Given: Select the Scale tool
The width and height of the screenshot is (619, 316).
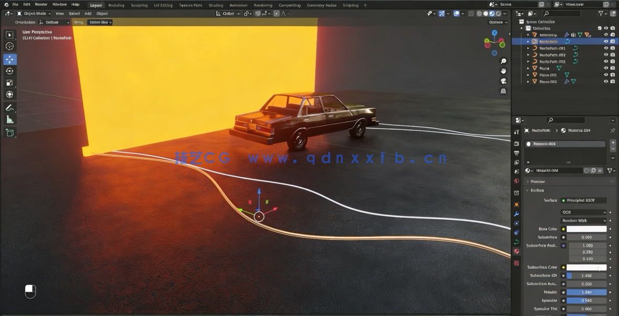Looking at the screenshot, I should click(x=9, y=82).
